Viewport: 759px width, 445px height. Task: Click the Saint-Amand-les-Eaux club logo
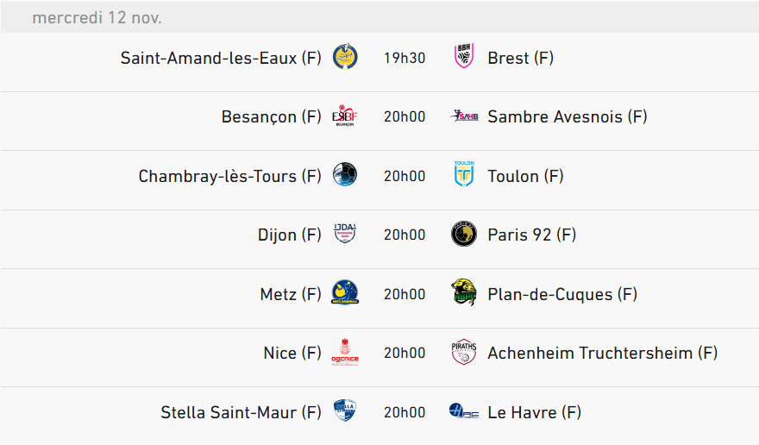coord(345,57)
